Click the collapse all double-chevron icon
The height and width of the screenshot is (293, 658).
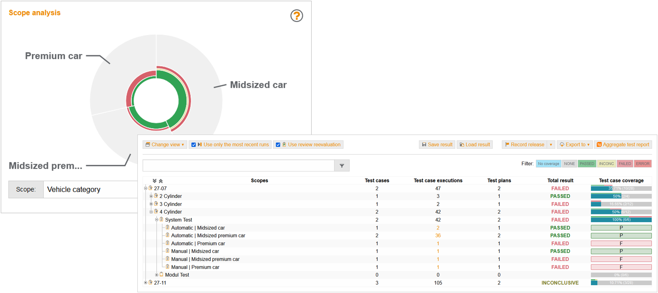pyautogui.click(x=161, y=181)
